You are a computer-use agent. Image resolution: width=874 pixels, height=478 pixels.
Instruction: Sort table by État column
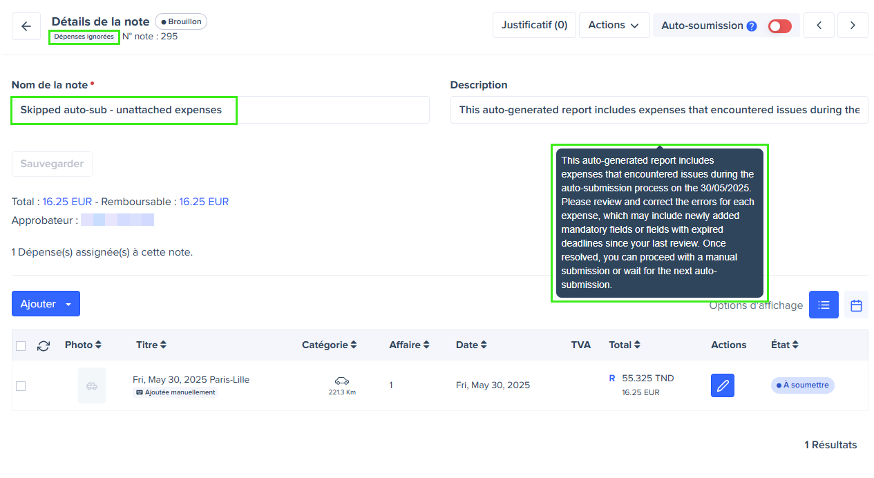(785, 345)
